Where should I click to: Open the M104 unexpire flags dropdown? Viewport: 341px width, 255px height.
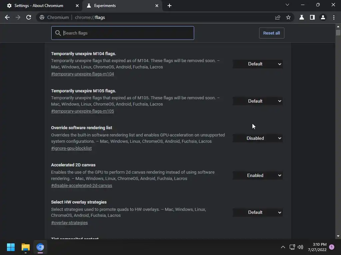257,64
